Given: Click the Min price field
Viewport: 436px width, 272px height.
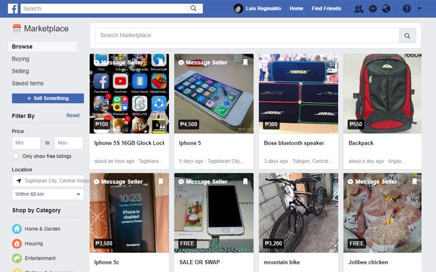Looking at the screenshot, I should 26,143.
